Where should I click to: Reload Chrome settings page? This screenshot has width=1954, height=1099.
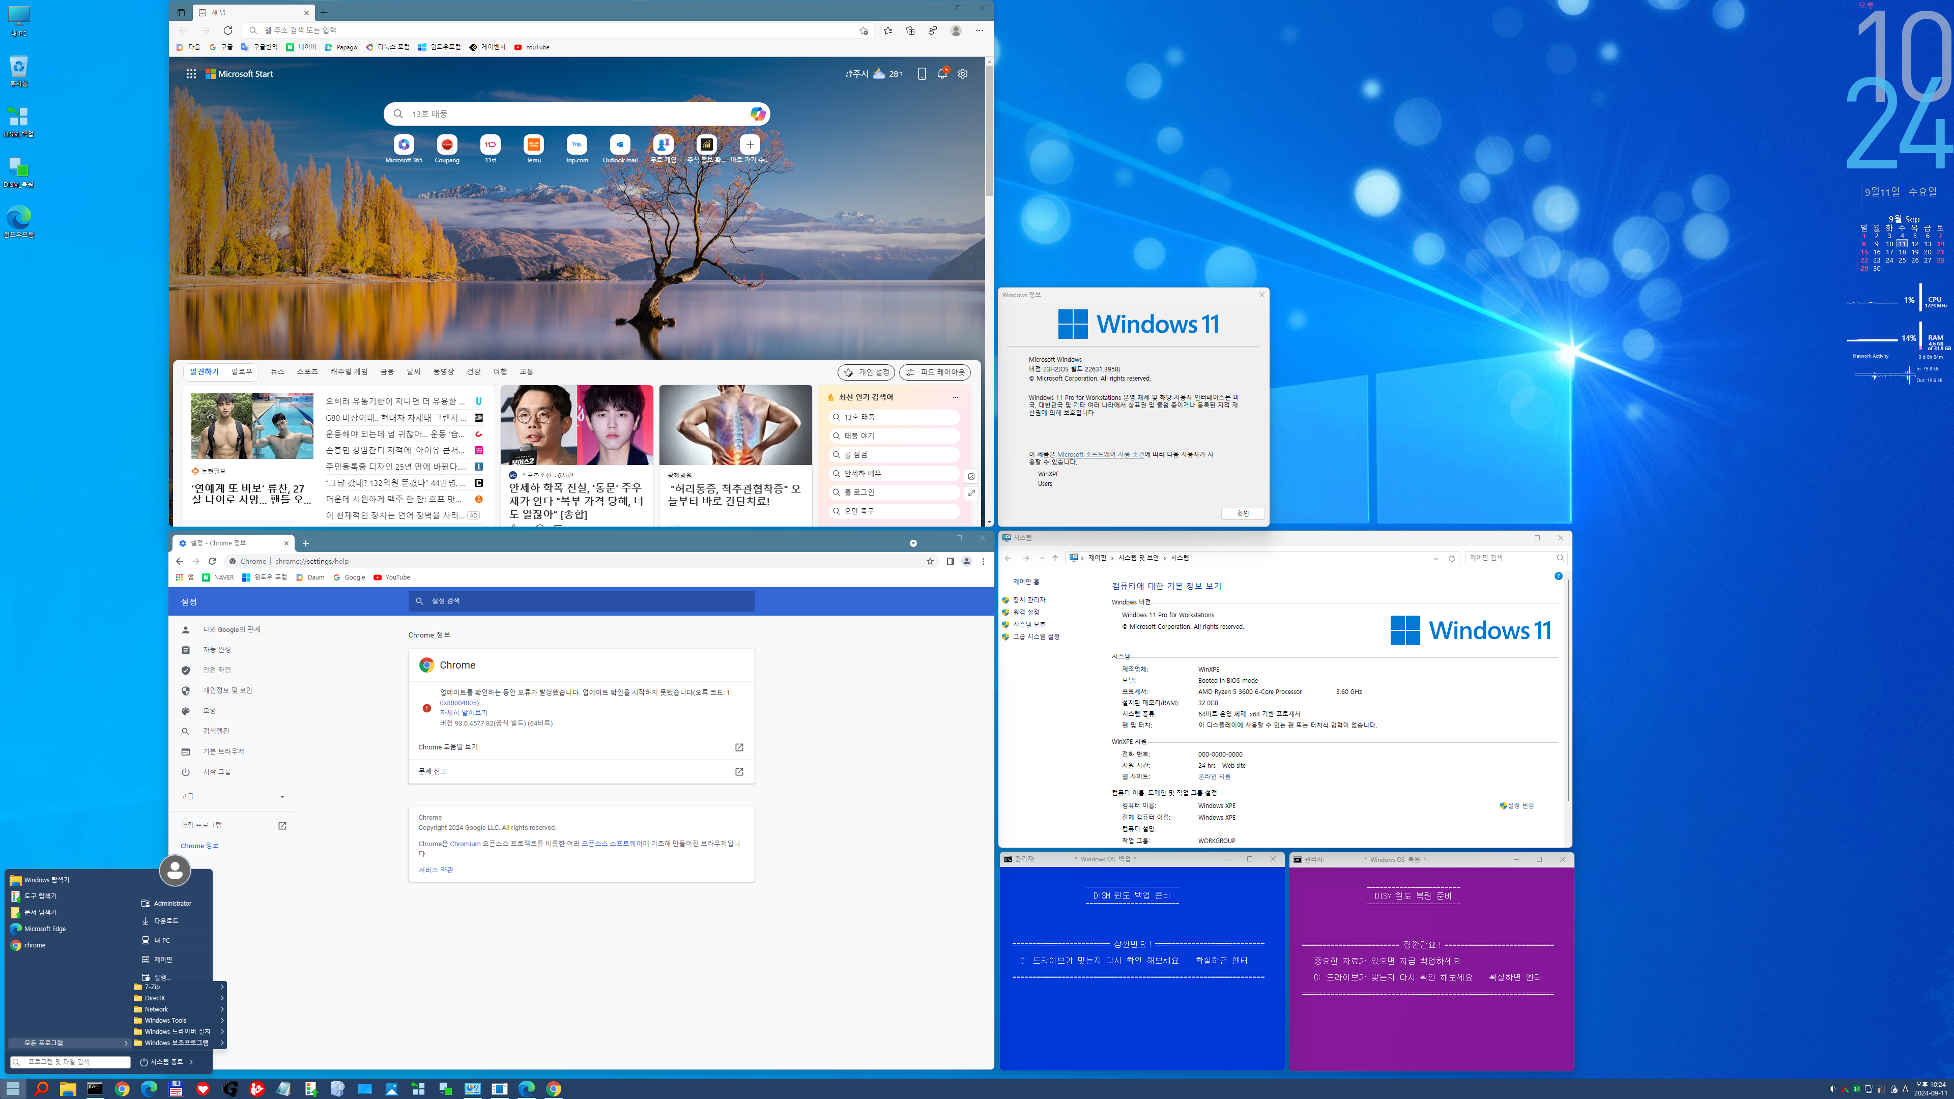tap(212, 561)
